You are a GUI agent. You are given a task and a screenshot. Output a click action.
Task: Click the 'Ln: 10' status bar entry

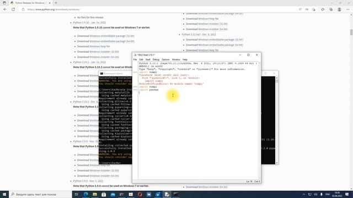(x=249, y=182)
